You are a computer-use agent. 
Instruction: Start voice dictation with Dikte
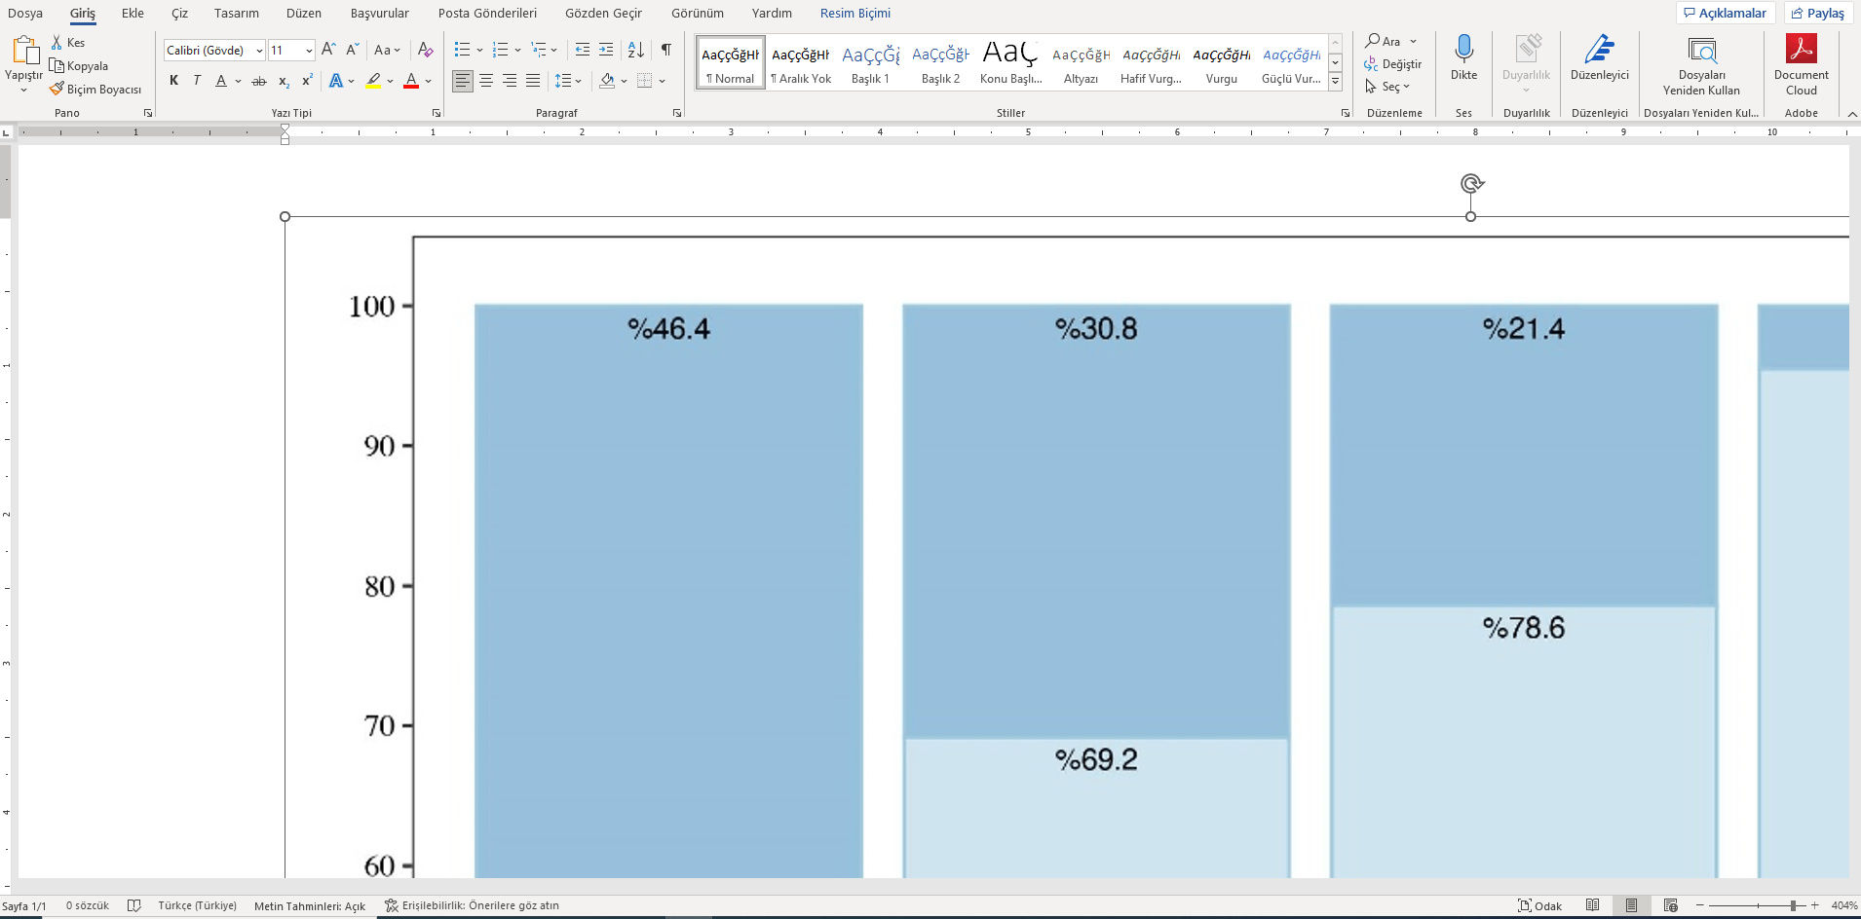click(x=1463, y=58)
